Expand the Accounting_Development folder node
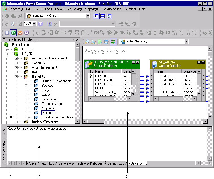 pos(16,58)
